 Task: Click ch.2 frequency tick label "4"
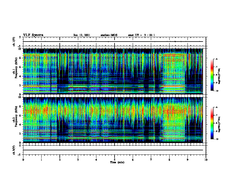tap(21, 125)
